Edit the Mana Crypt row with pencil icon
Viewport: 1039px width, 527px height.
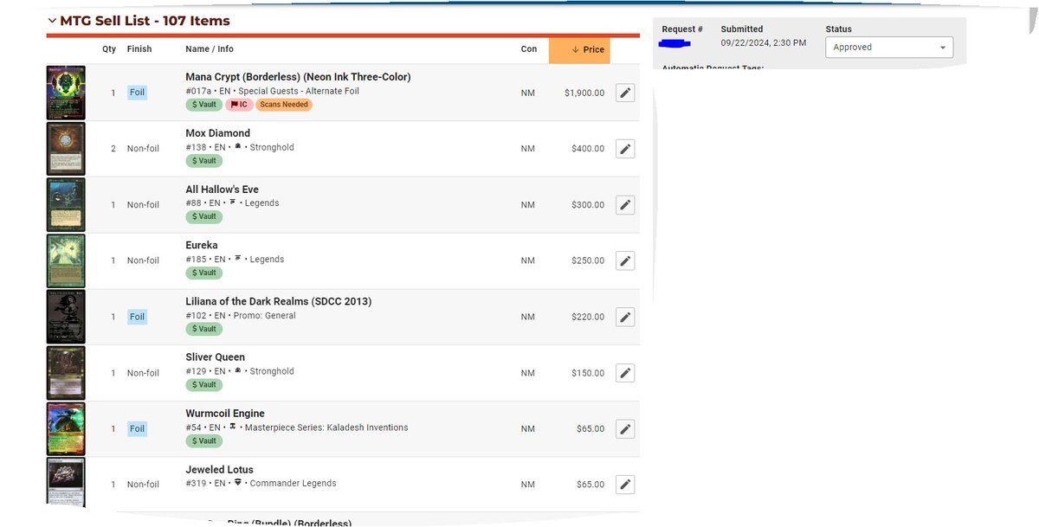625,93
